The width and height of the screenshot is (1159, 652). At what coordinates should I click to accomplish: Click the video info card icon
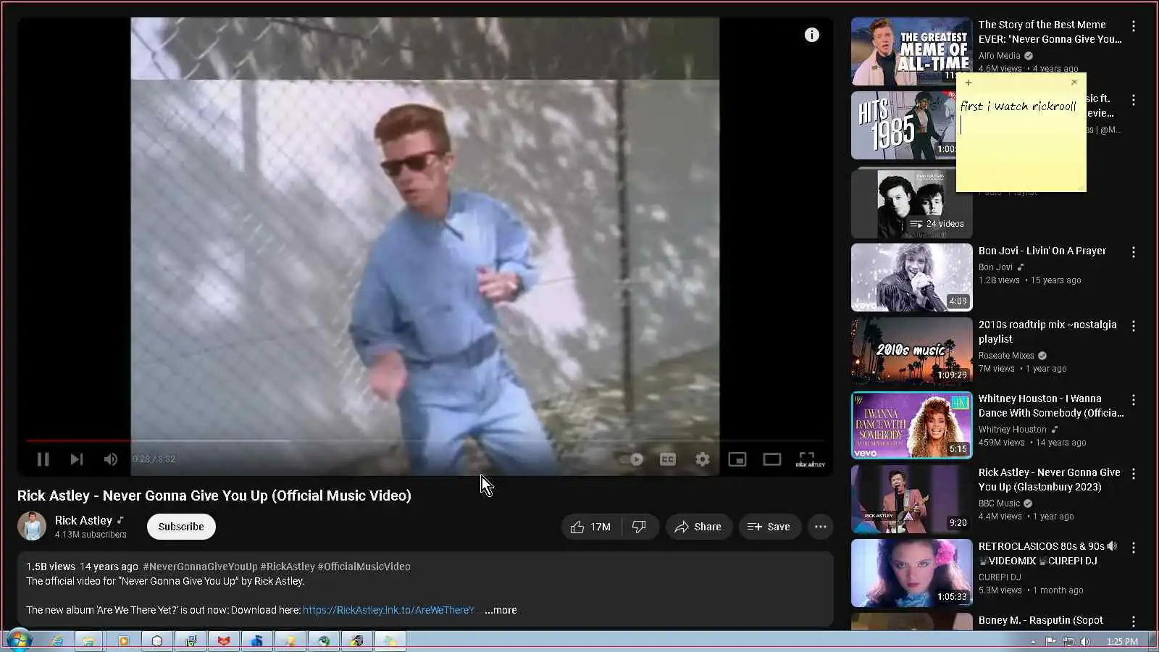coord(812,35)
